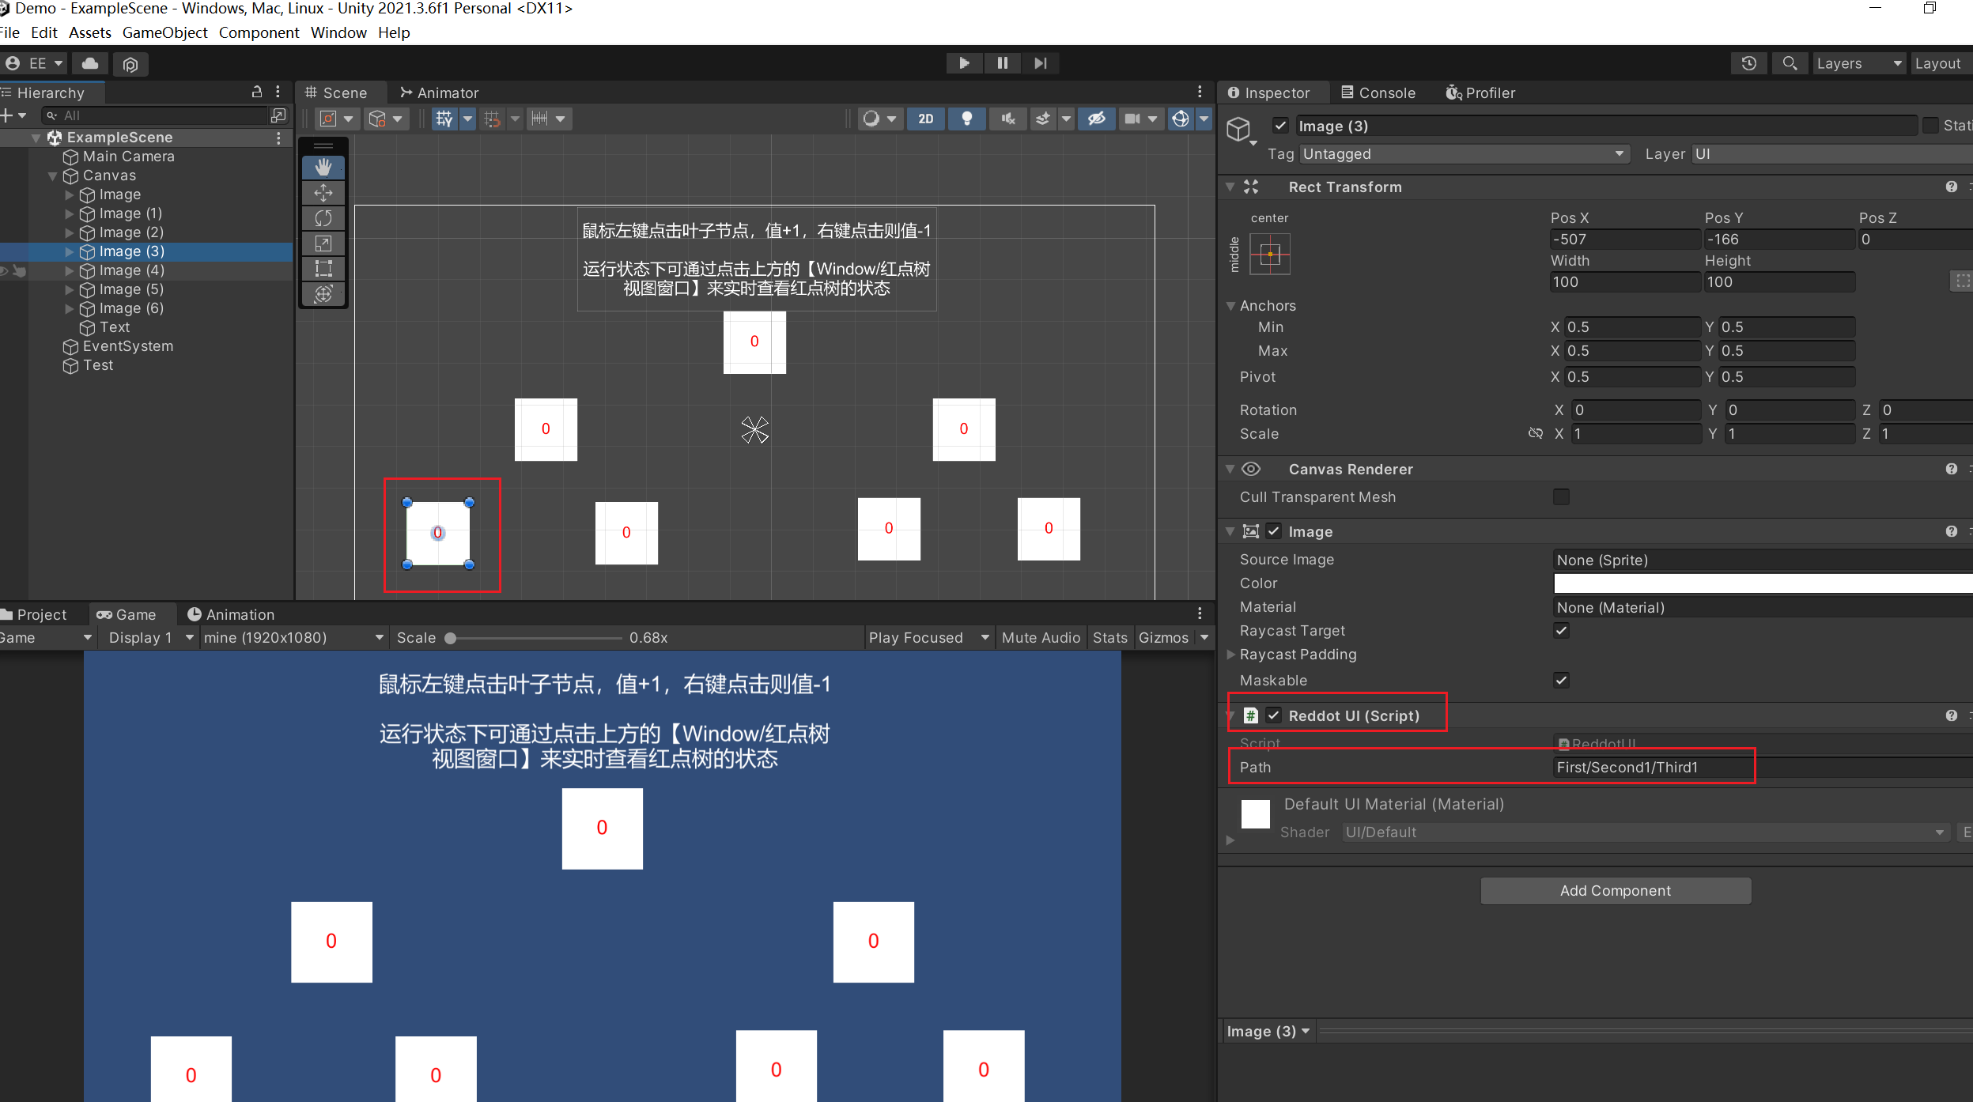Click the Game view Scale slider

[535, 638]
